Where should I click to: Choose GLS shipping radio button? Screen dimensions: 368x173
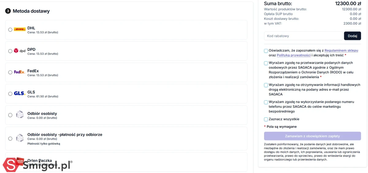pyautogui.click(x=10, y=94)
